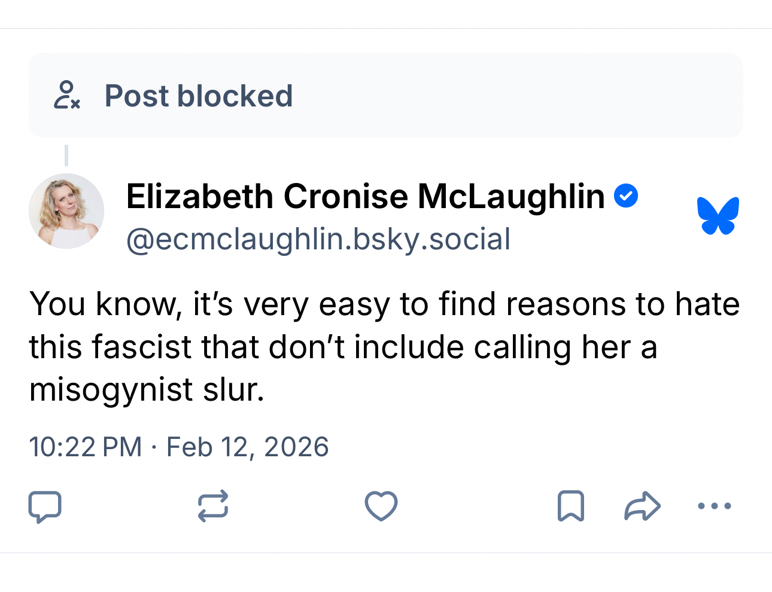The image size is (772, 592).
Task: Click the words 'misogynist slur' in post
Action: (x=147, y=390)
